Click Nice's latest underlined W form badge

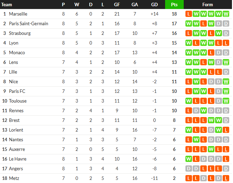pyautogui.click(x=226, y=81)
